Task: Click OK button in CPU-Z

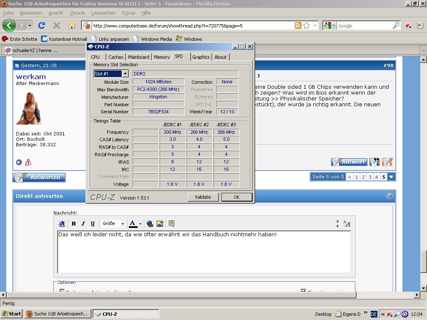Action: point(237,197)
